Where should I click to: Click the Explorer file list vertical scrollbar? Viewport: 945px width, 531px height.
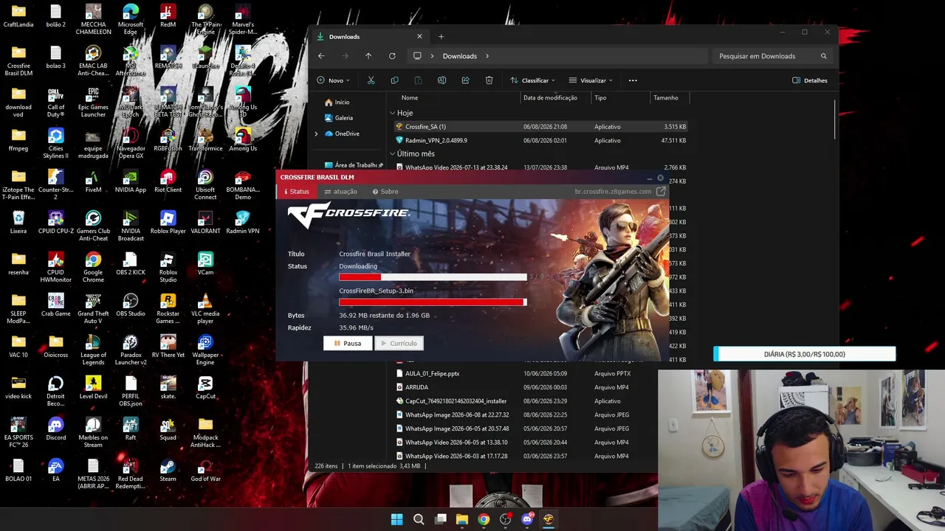coord(835,119)
